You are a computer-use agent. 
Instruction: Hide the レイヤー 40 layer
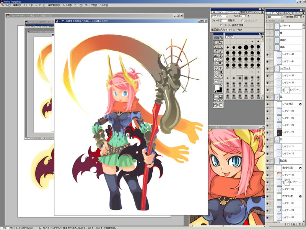pos(267,54)
